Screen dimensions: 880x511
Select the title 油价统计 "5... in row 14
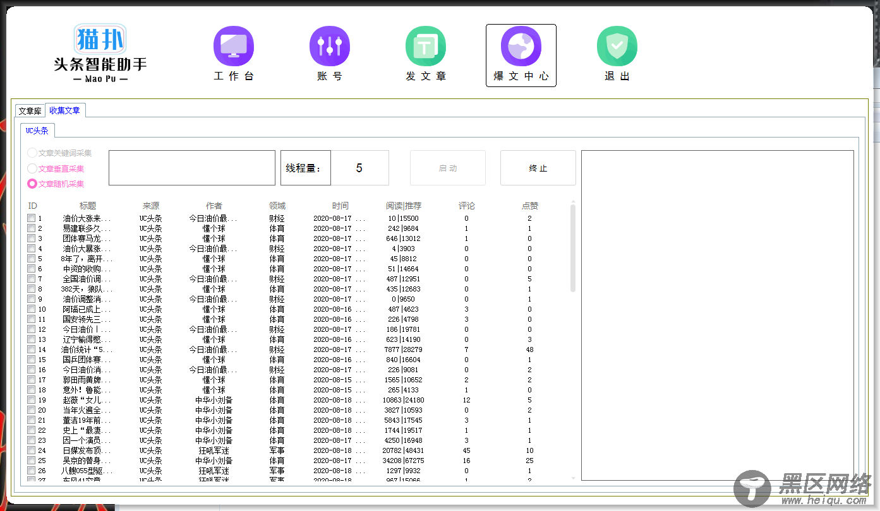point(87,349)
